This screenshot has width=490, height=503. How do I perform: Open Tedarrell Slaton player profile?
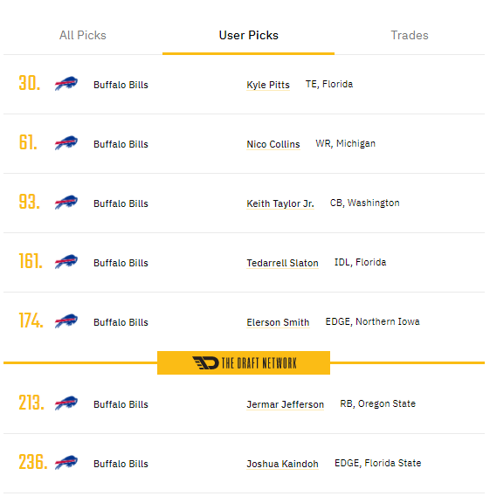click(x=282, y=263)
